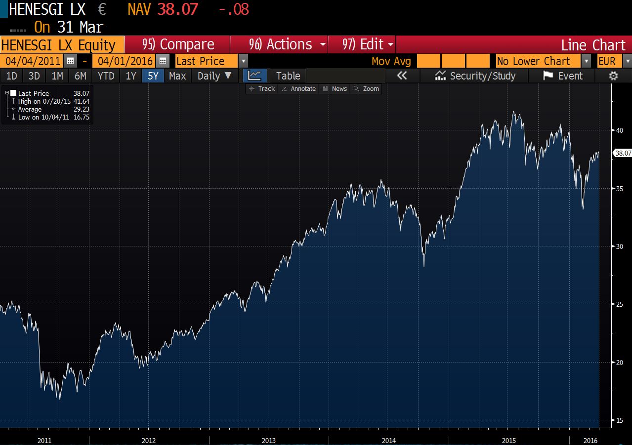632x445 pixels.
Task: Edit the start date 04/04/2011 field
Action: pyautogui.click(x=32, y=61)
